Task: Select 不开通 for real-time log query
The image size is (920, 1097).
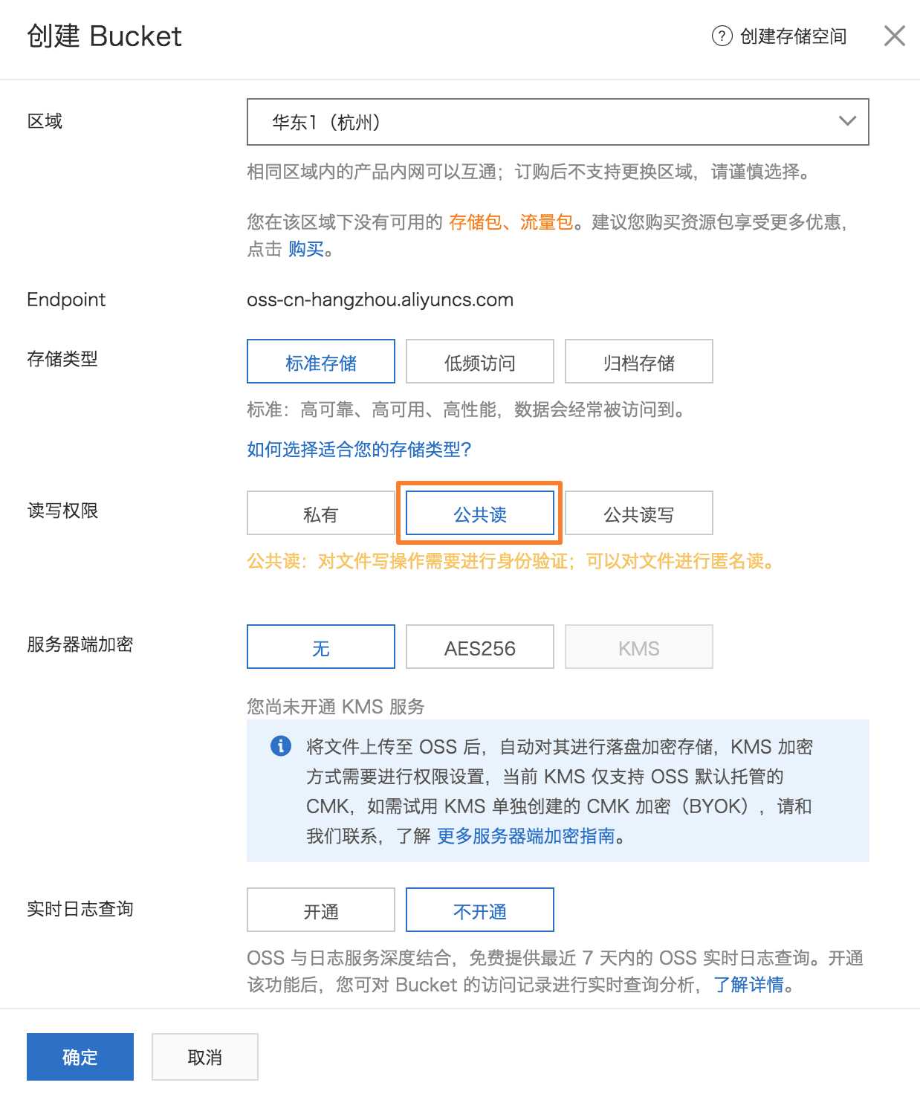Action: pos(480,910)
